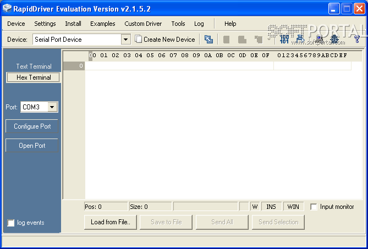Image resolution: width=368 pixels, height=249 pixels.
Task: Click the Create New Device page icon
Action: coord(138,39)
